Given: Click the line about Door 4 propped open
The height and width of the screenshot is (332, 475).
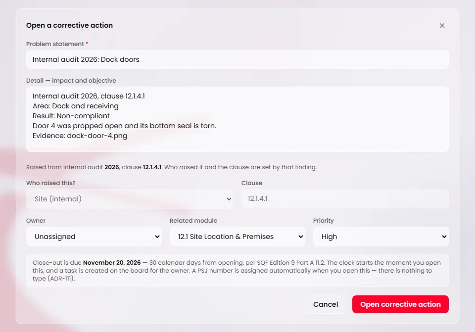Looking at the screenshot, I should [124, 126].
